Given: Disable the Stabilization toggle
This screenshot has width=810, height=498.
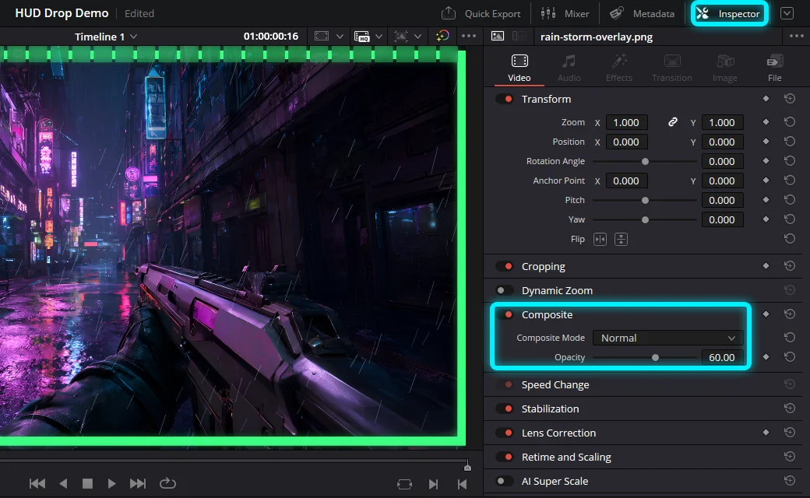Looking at the screenshot, I should point(505,409).
